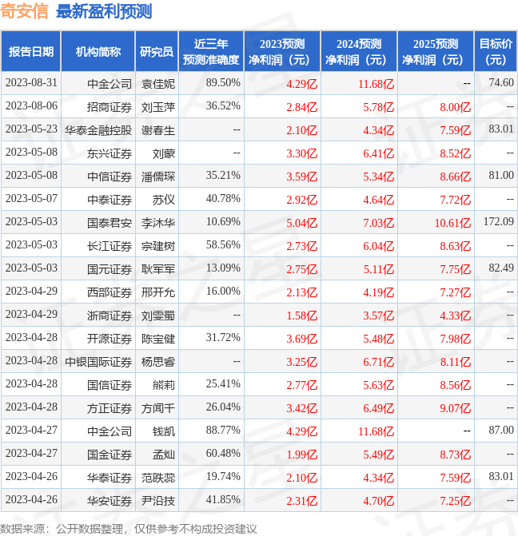The height and width of the screenshot is (536, 518).
Task: Click institution 长江证券
Action: coord(110,246)
